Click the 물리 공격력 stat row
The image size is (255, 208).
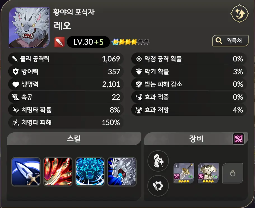pos(66,59)
